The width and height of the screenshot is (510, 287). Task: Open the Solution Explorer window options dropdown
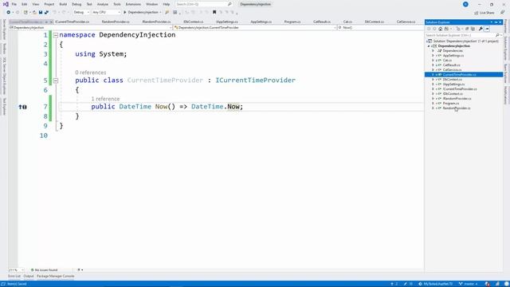[x=492, y=22]
